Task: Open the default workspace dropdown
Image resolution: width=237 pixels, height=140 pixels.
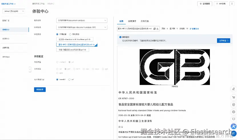Action: (x=14, y=11)
